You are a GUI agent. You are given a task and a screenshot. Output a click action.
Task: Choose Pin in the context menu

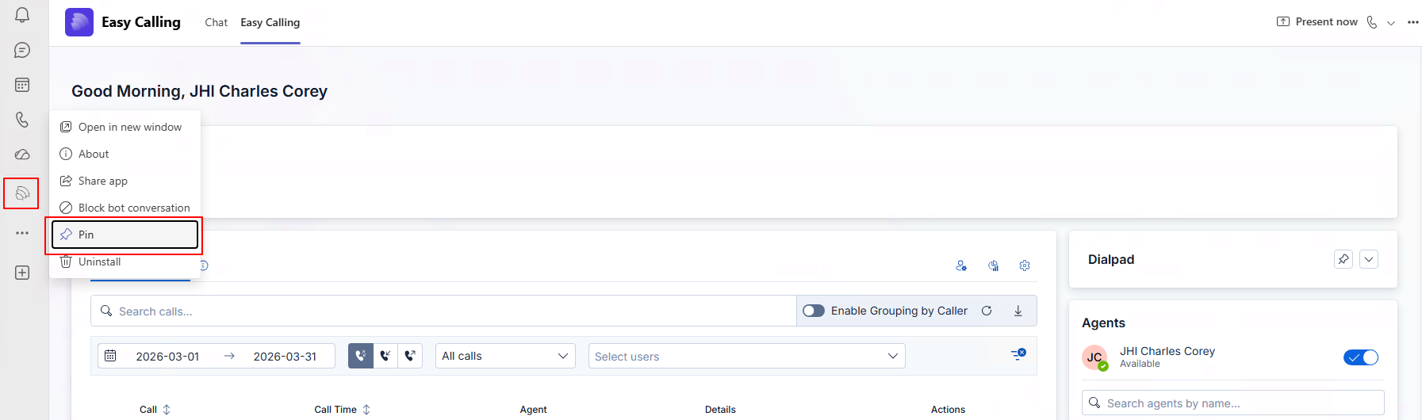click(125, 235)
